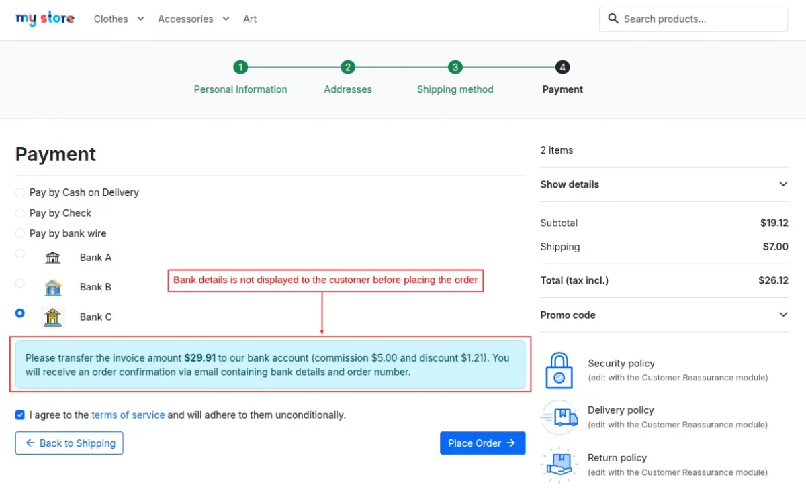The width and height of the screenshot is (806, 495).
Task: Go to step 2 Addresses
Action: coord(348,78)
